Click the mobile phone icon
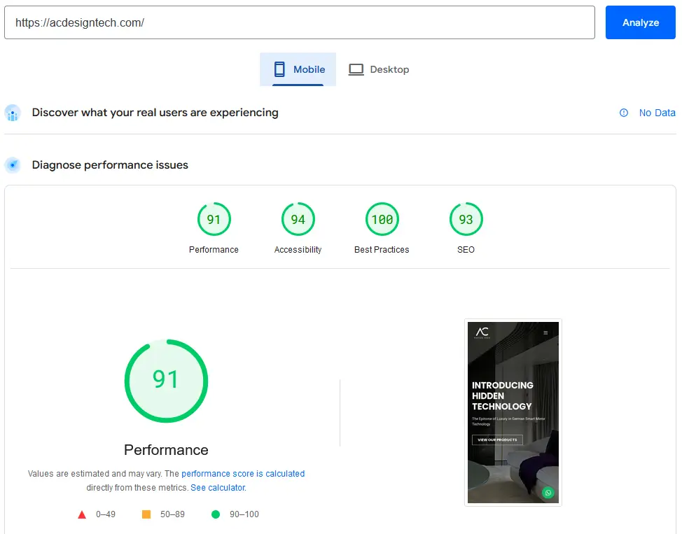Image resolution: width=682 pixels, height=534 pixels. coord(279,69)
